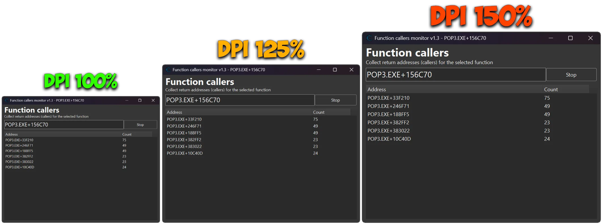
Task: Maximize the DPI 150% window
Action: (570, 38)
